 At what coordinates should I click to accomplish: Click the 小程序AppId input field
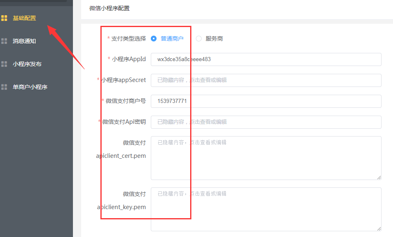point(266,59)
